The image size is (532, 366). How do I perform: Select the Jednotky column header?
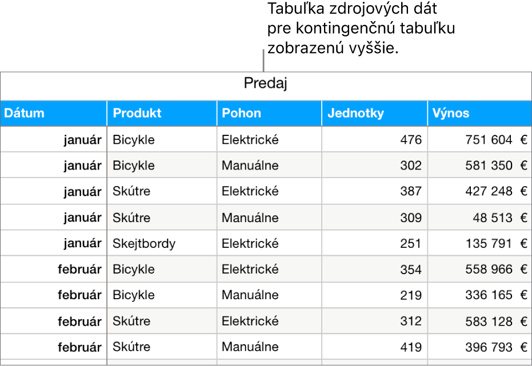click(x=355, y=113)
